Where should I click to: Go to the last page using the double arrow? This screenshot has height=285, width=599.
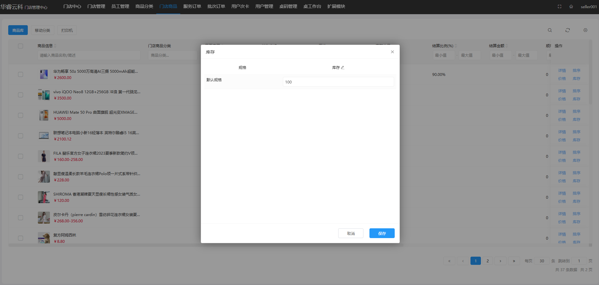(x=514, y=261)
